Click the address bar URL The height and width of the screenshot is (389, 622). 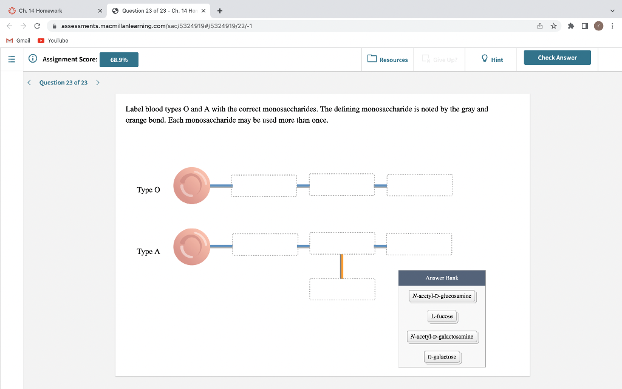pos(157,26)
